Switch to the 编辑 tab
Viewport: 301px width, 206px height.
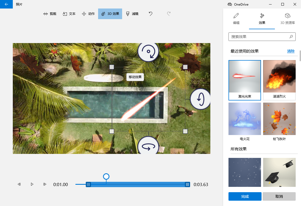click(236, 19)
